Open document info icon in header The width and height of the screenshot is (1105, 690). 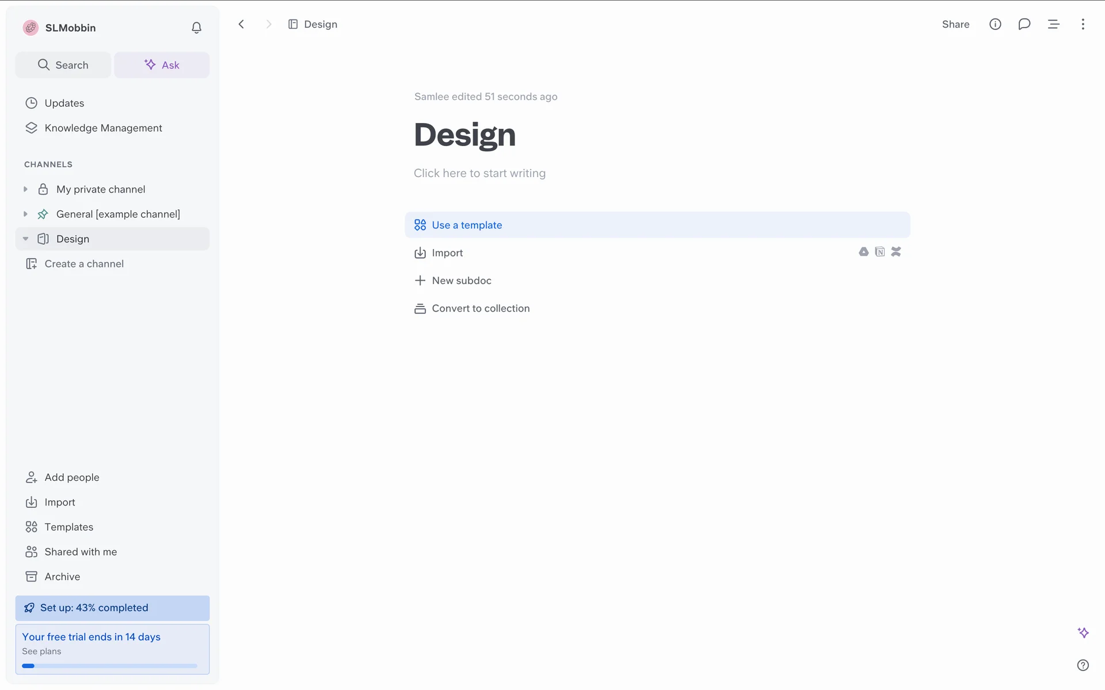tap(995, 24)
